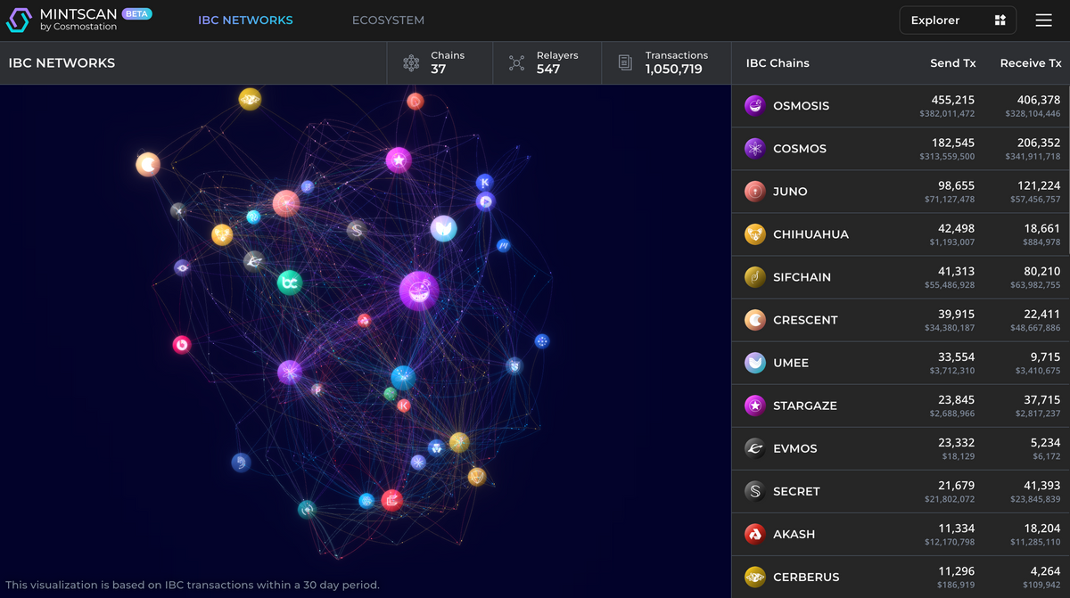Click the Relayers count 547
This screenshot has height=598, width=1070.
[548, 69]
